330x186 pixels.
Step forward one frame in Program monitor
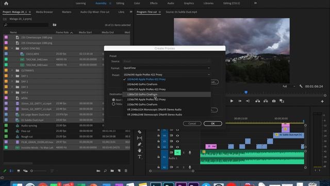coord(240,101)
